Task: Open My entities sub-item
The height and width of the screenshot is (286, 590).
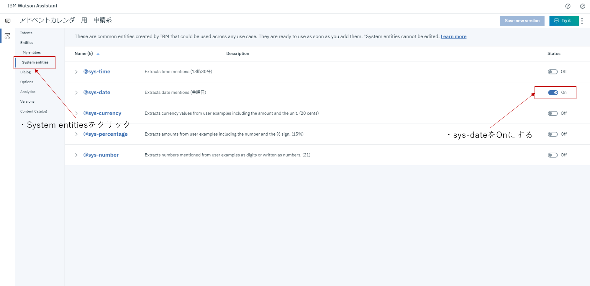Action: coord(32,53)
